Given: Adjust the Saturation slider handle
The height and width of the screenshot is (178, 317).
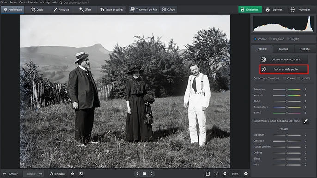Looking at the screenshot, I should [287, 89].
